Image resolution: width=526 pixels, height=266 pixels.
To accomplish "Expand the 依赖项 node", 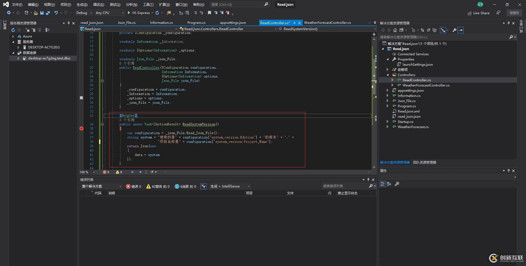I will click(388, 70).
